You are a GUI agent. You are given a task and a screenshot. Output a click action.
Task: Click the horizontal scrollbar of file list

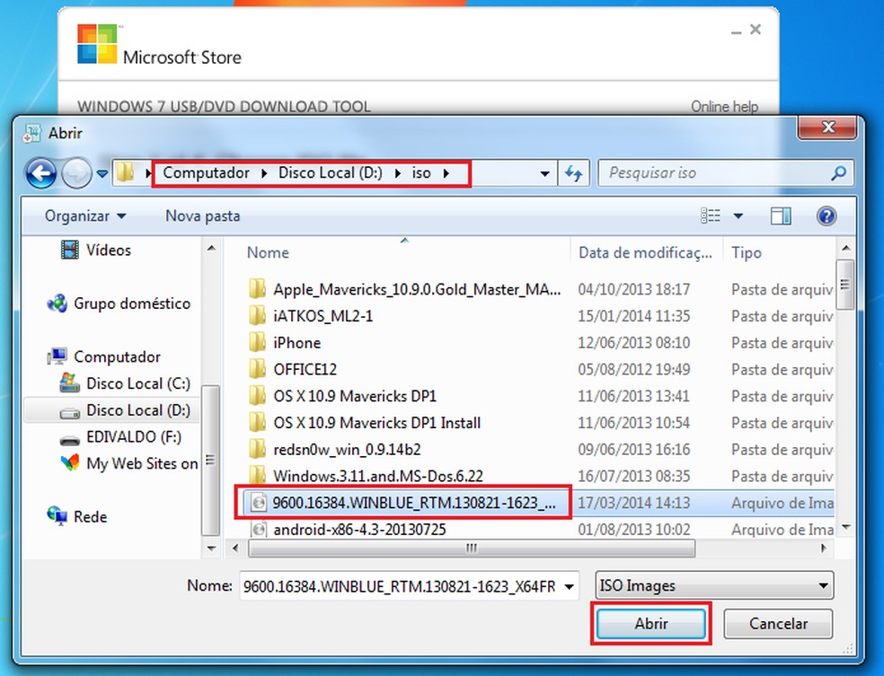[x=472, y=549]
